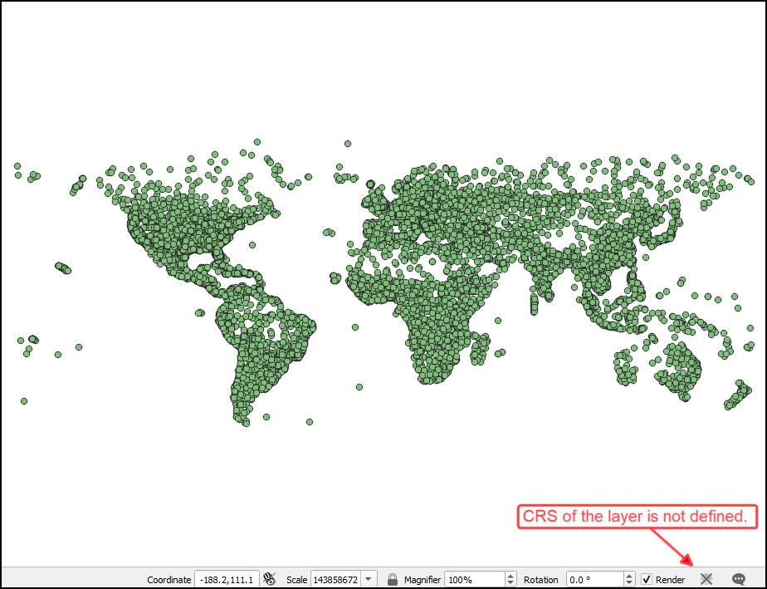Increase Rotation using the up arrow
The height and width of the screenshot is (589, 767).
pyautogui.click(x=630, y=576)
